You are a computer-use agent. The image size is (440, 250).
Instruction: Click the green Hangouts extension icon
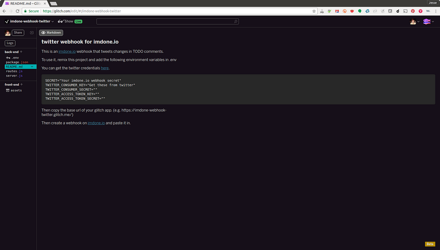360,11
